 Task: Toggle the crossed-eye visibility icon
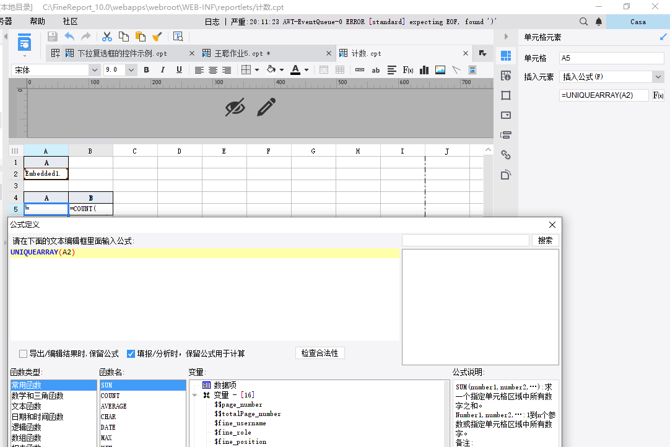click(235, 108)
